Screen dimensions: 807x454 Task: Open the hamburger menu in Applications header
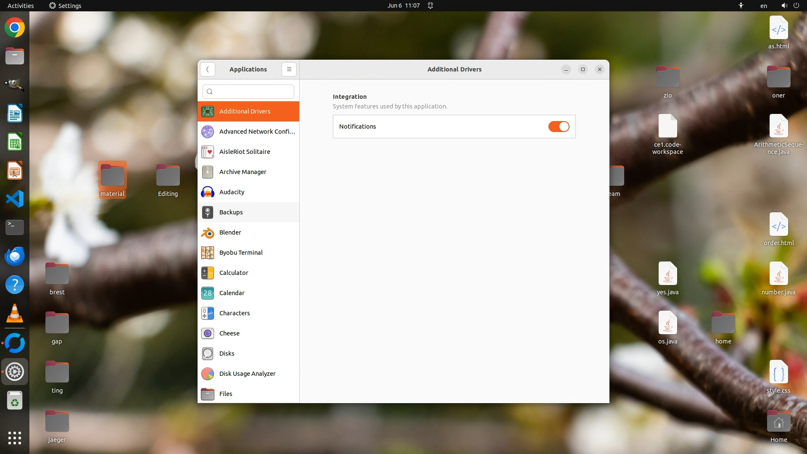click(x=289, y=69)
